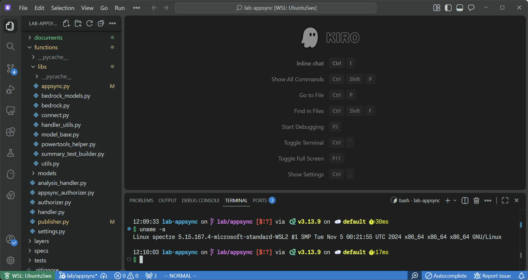Open explorer more actions menu
This screenshot has width=528, height=280.
coord(112,23)
